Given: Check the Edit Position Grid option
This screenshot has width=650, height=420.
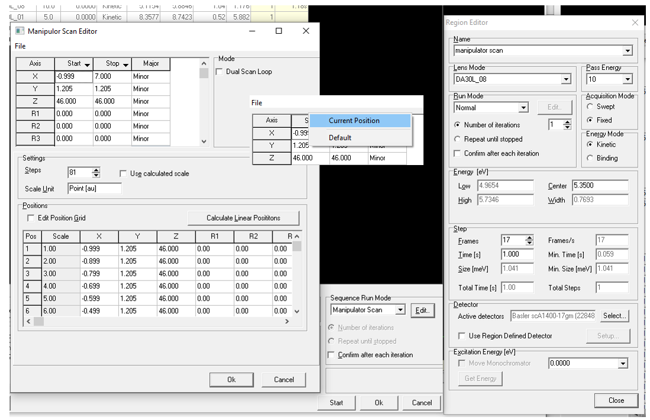Looking at the screenshot, I should click(x=31, y=218).
